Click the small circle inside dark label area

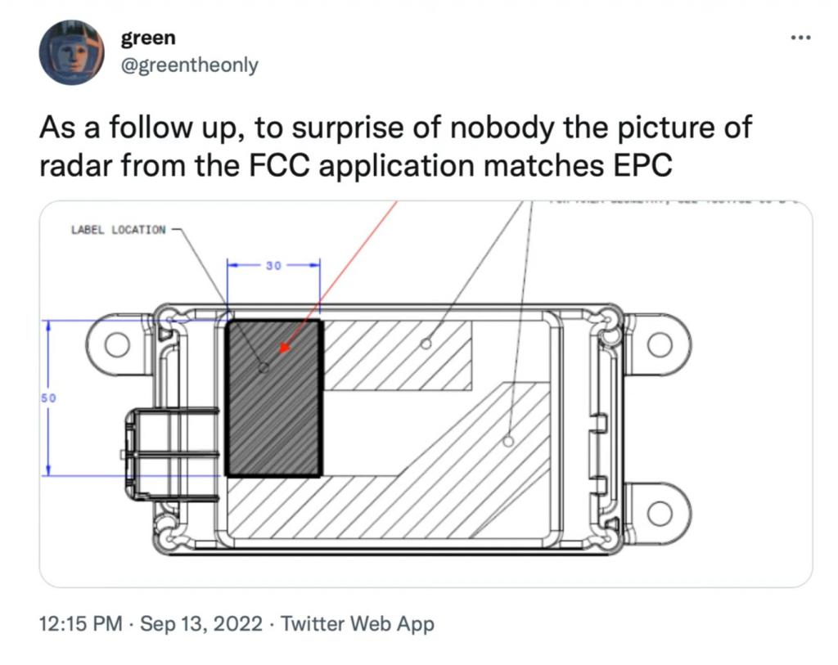[264, 367]
